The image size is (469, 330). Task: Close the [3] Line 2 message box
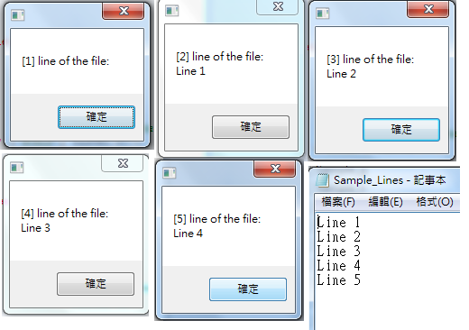[428, 9]
